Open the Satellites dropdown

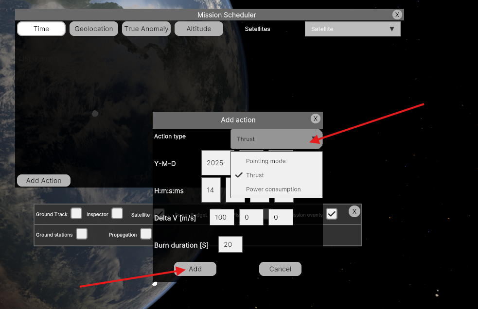tap(353, 29)
